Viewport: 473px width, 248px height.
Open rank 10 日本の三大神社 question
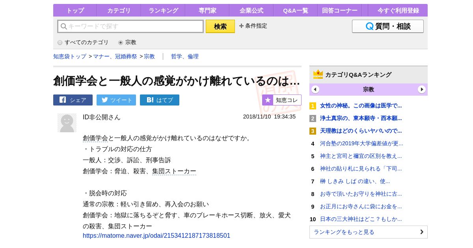coord(361,219)
